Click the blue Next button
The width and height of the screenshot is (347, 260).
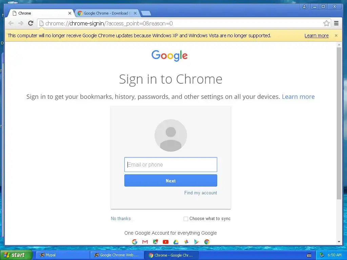[x=171, y=181]
